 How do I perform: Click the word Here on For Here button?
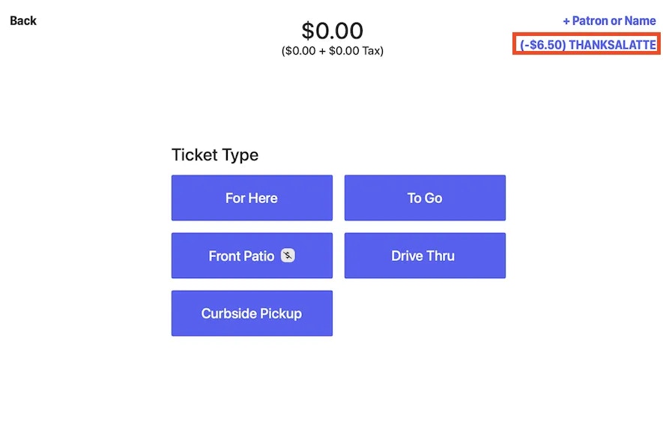263,198
